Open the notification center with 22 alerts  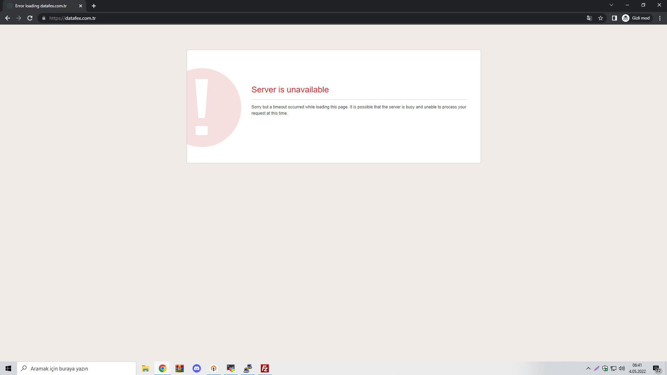(x=657, y=368)
